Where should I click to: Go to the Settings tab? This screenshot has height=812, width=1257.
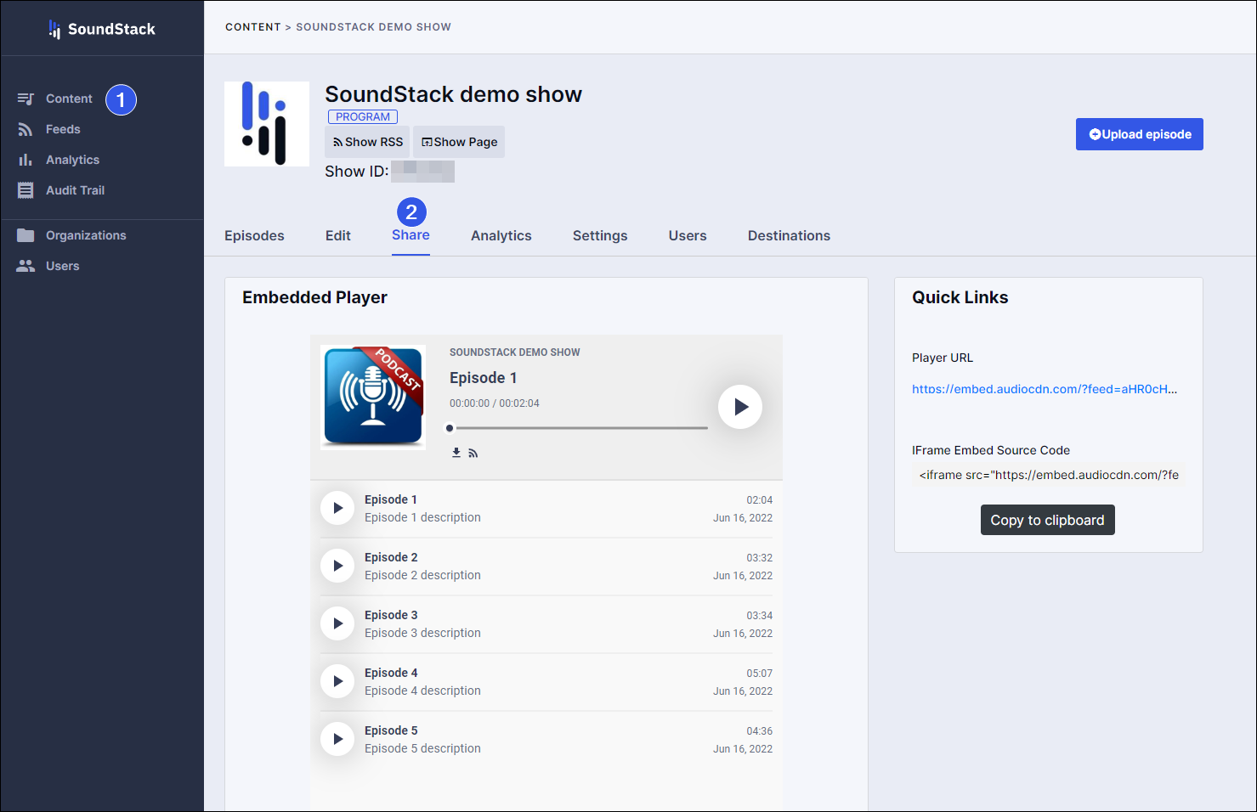(600, 235)
